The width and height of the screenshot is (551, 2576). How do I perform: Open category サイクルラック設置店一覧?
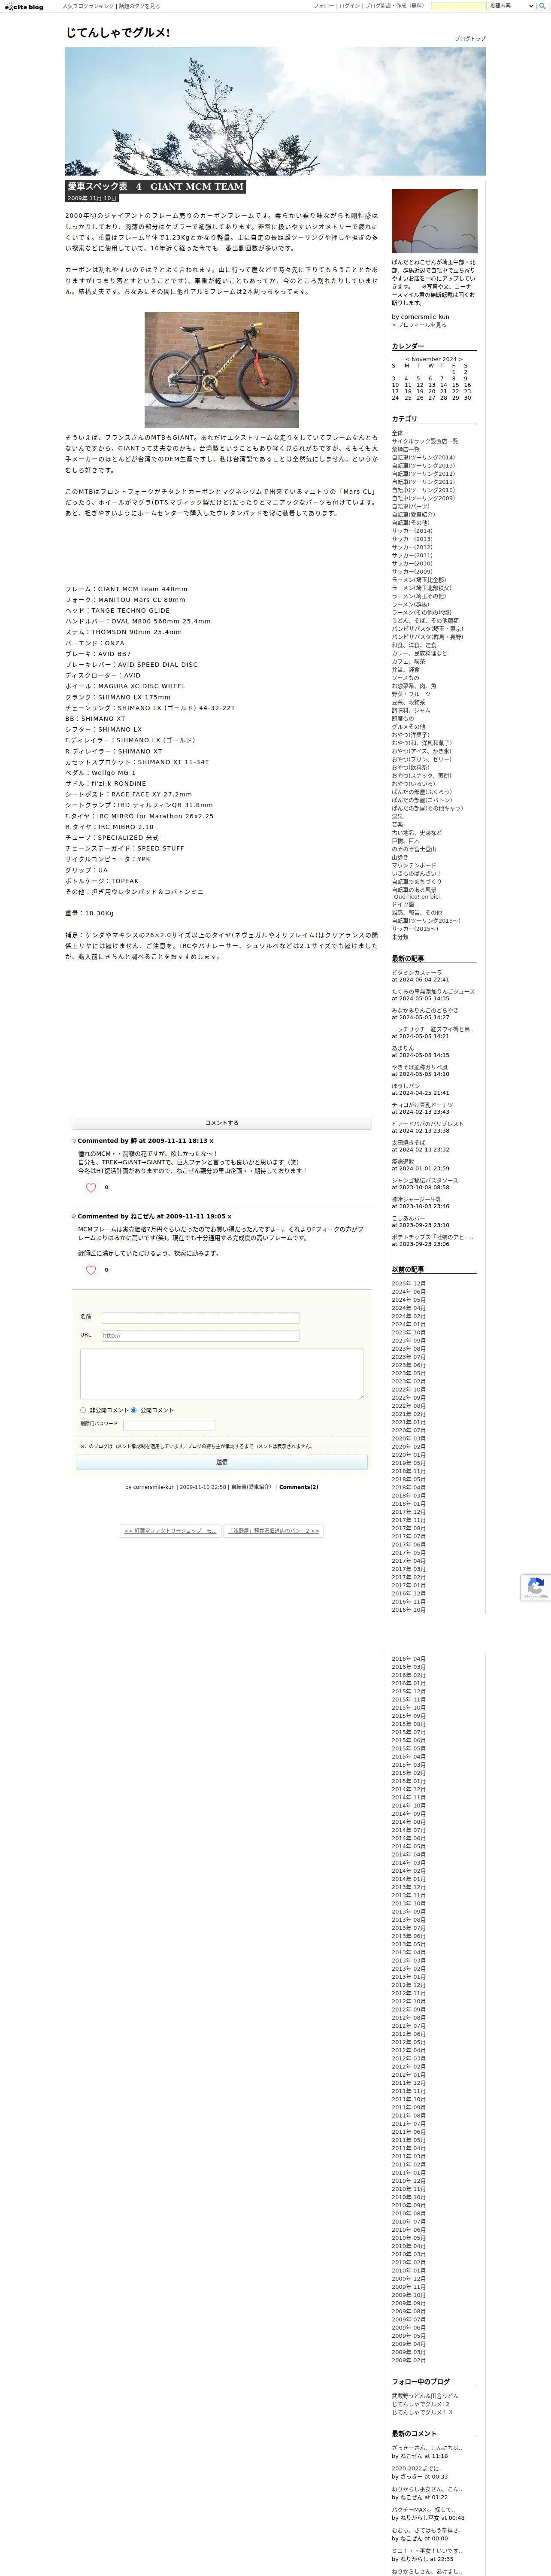[425, 441]
